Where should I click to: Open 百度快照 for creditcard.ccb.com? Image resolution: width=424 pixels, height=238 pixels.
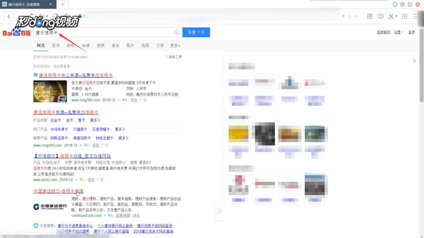pyautogui.click(x=123, y=216)
